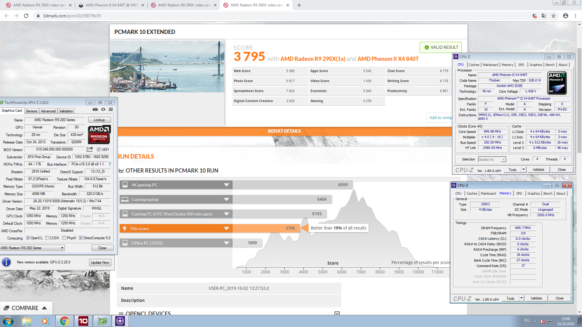This screenshot has height=327, width=582.
Task: Click the trophy icon on This score row
Action: click(x=125, y=228)
